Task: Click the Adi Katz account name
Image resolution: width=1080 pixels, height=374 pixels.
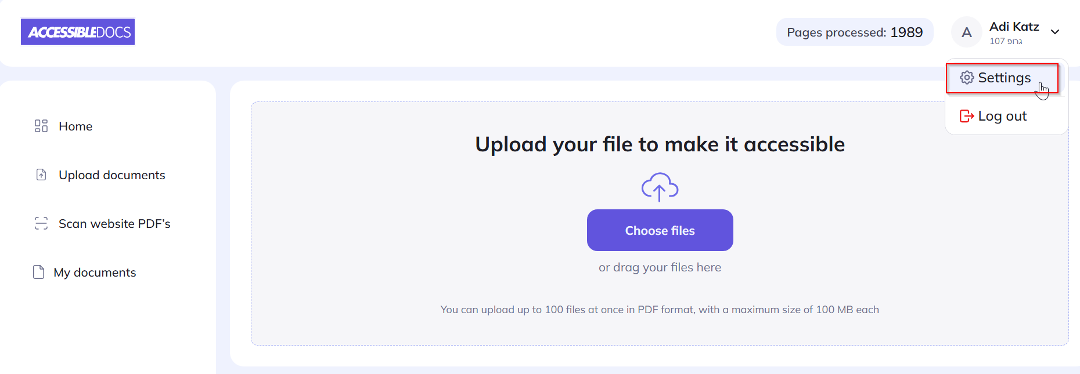Action: (x=1014, y=27)
